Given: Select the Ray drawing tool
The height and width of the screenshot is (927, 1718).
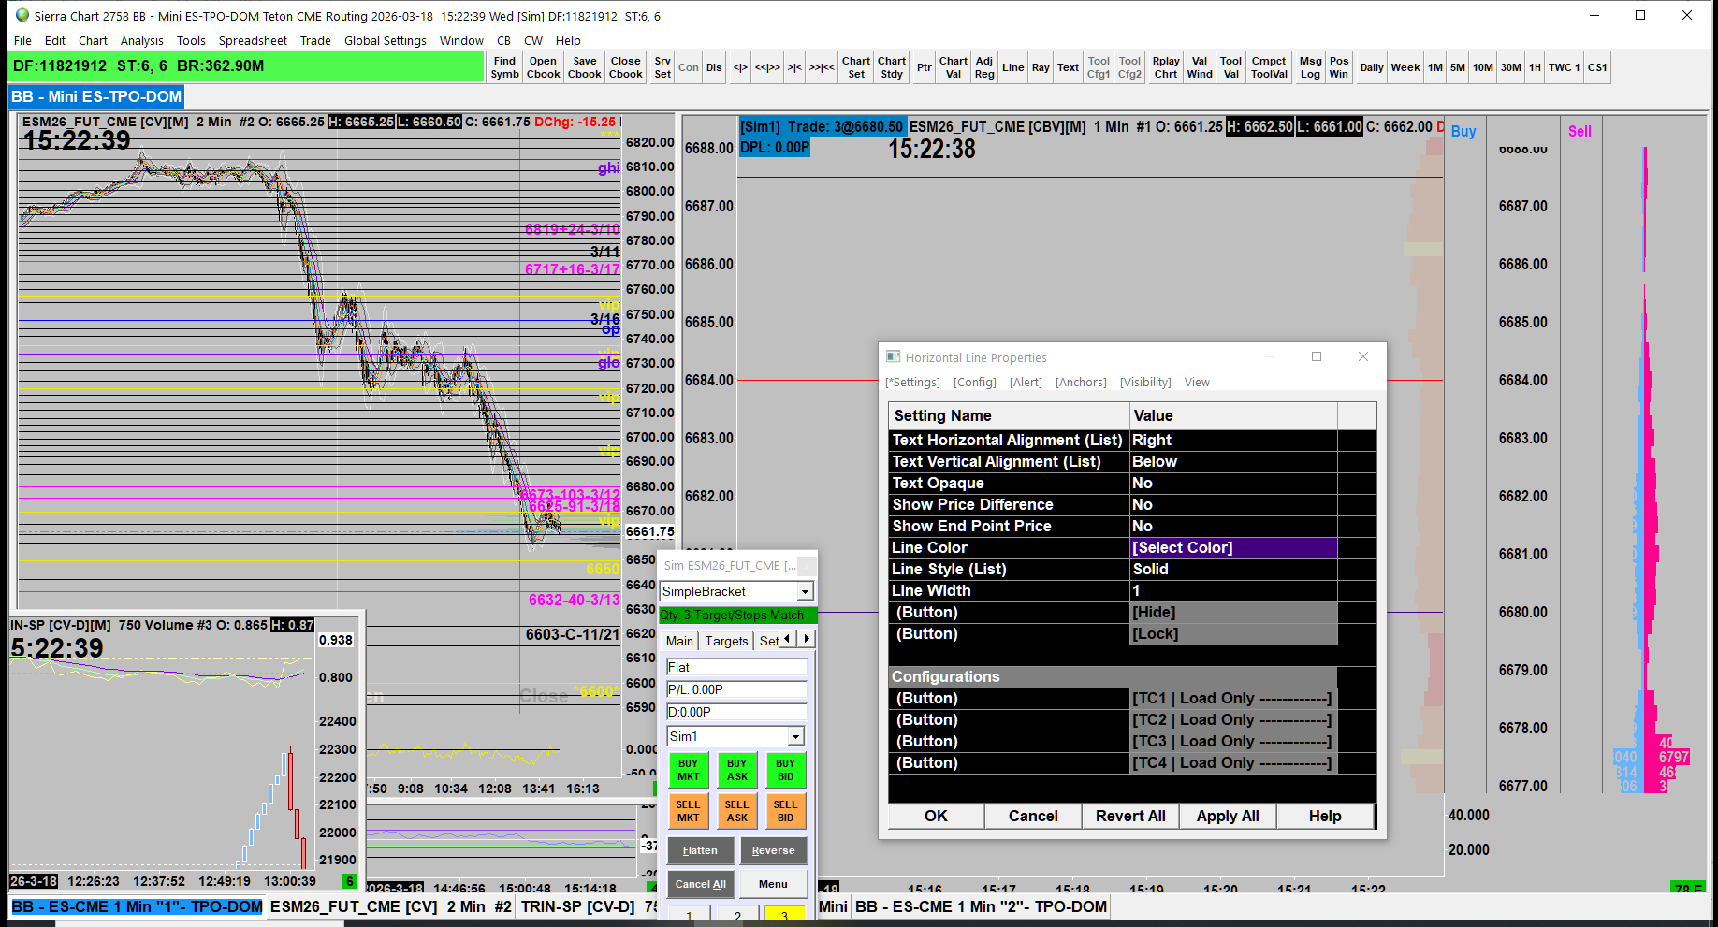Looking at the screenshot, I should click(x=1041, y=67).
